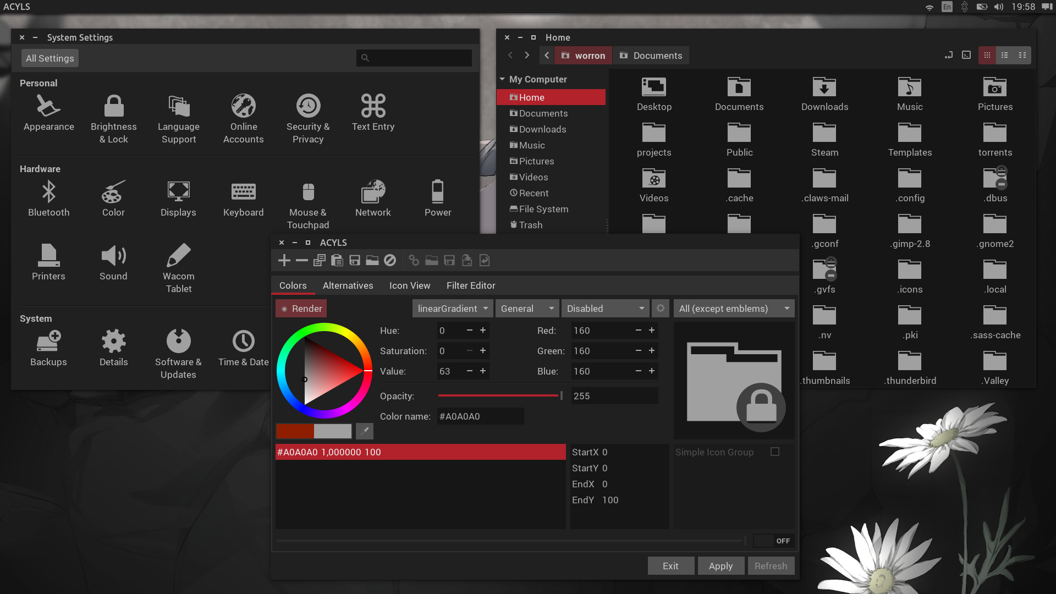Decrease Blue with the minus button
Image resolution: width=1056 pixels, height=594 pixels.
coord(639,371)
